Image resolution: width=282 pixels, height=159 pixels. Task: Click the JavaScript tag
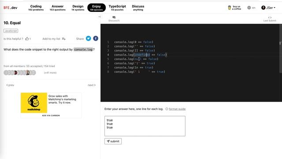click(x=11, y=31)
